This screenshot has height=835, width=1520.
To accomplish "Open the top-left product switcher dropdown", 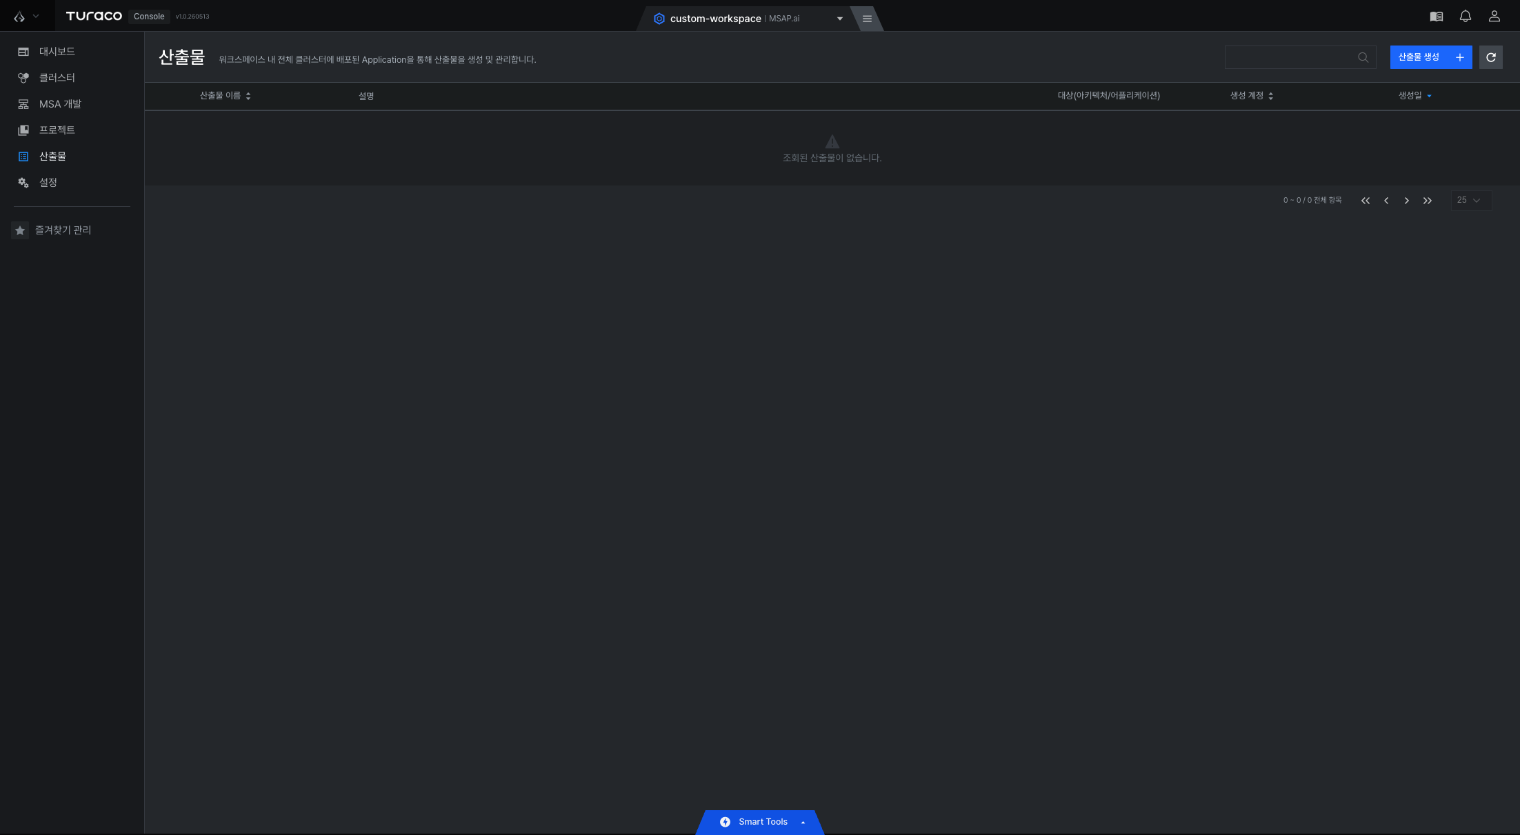I will click(x=26, y=16).
